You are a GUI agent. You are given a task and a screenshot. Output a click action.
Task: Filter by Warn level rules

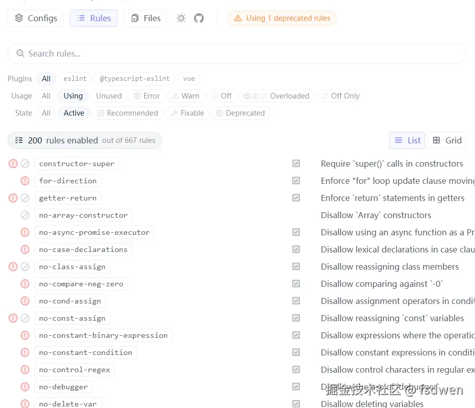coord(186,96)
